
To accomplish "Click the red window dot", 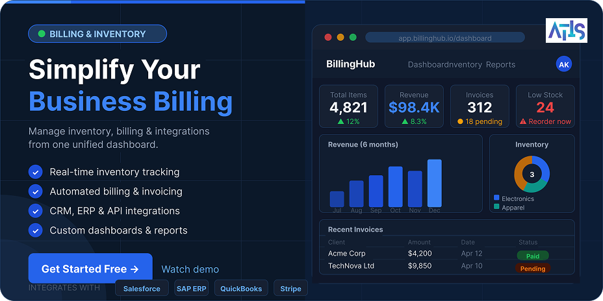I will tap(328, 37).
